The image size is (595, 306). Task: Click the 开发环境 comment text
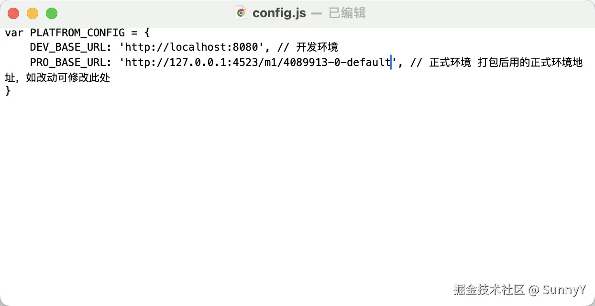pyautogui.click(x=317, y=48)
